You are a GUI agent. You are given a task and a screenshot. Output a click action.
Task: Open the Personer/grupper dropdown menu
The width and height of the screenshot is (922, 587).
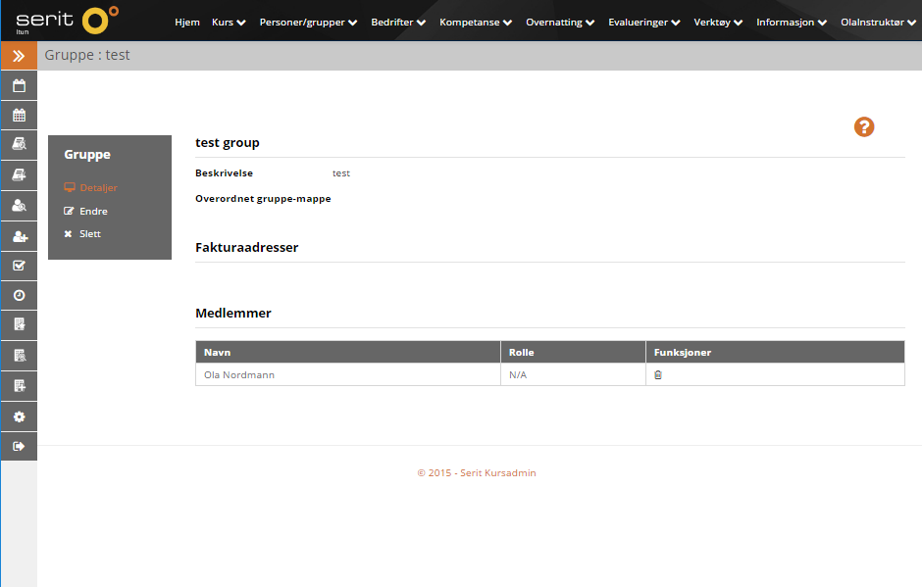pos(308,23)
